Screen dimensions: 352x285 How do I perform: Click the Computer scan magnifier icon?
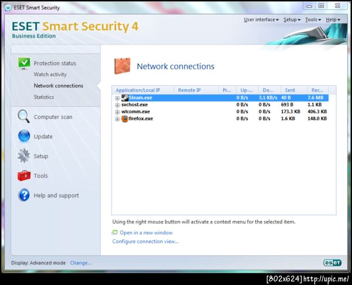click(23, 116)
